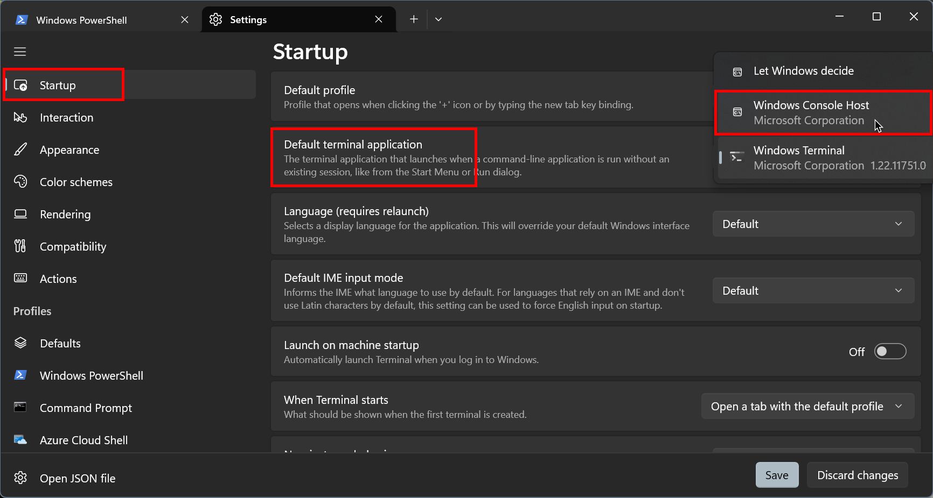933x498 pixels.
Task: Choose Windows Console Host option
Action: click(823, 113)
